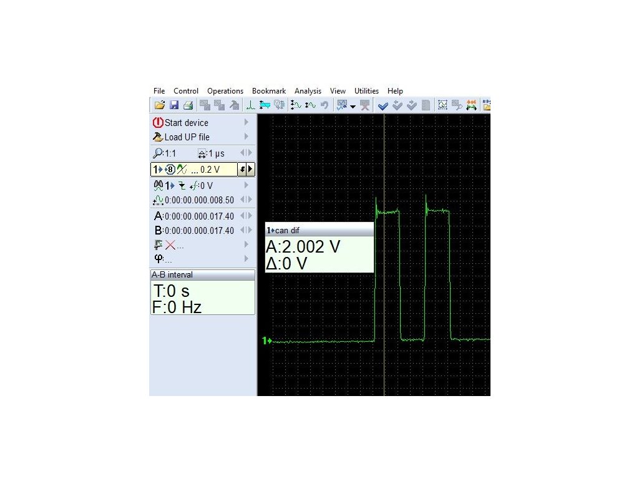Click the horizontal markers fit icon
The width and height of the screenshot is (639, 479).
471,105
